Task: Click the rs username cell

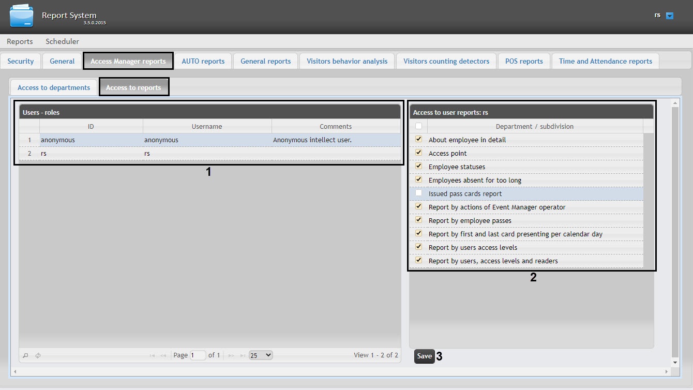Action: [207, 154]
